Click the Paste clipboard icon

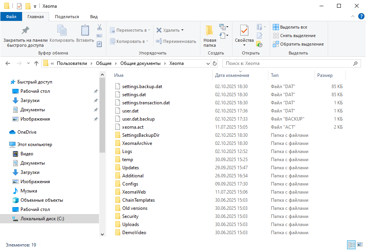coord(85,31)
